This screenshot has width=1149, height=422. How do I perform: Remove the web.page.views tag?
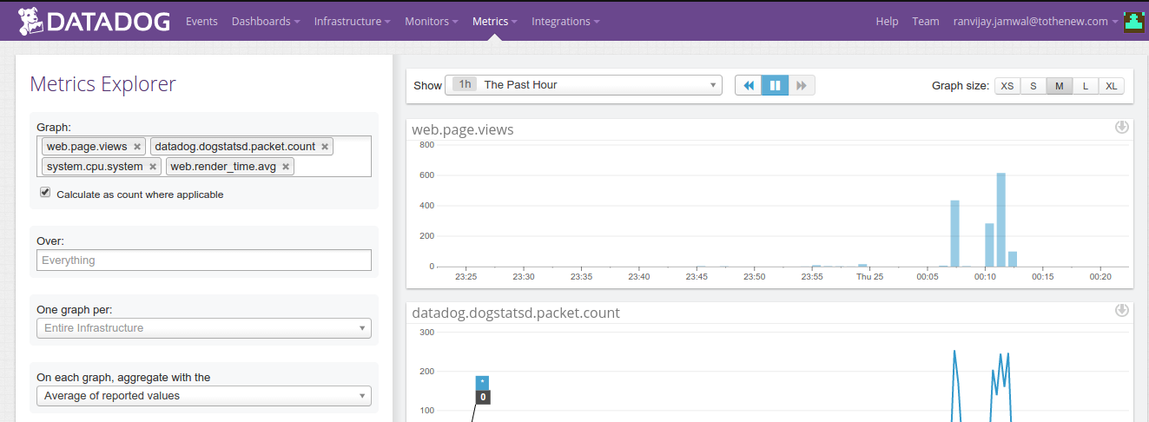coord(137,147)
